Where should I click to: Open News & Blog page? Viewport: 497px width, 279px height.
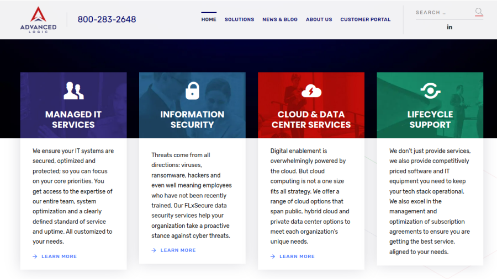pos(280,19)
